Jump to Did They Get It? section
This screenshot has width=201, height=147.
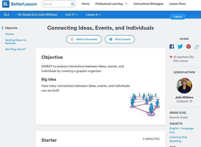pos(15,49)
